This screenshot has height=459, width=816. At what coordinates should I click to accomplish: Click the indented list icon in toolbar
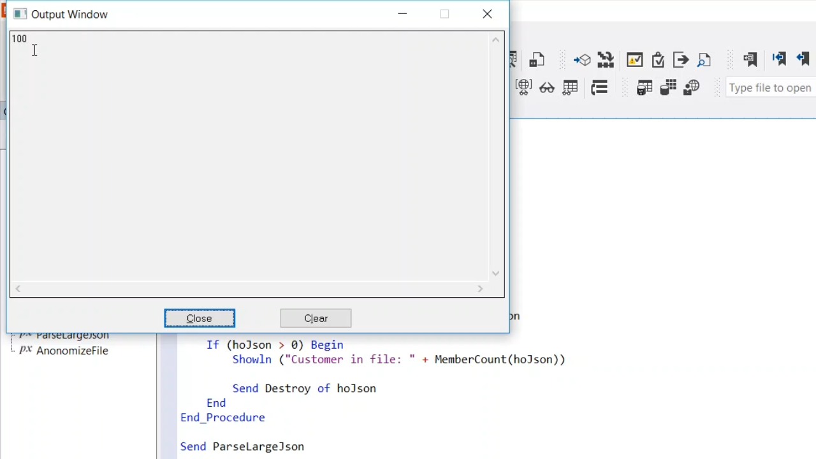599,88
